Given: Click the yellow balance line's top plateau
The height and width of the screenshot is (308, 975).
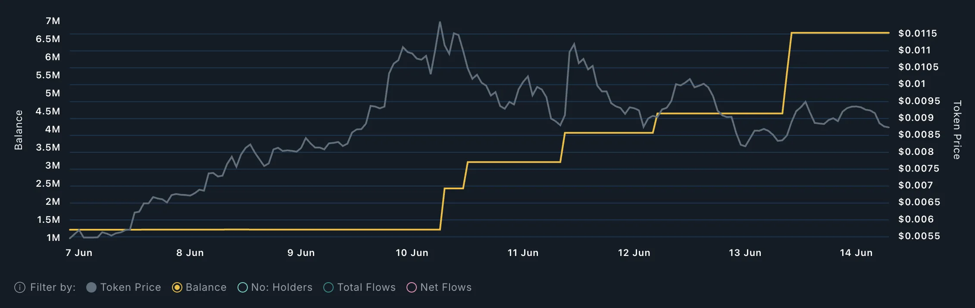Looking at the screenshot, I should [840, 33].
